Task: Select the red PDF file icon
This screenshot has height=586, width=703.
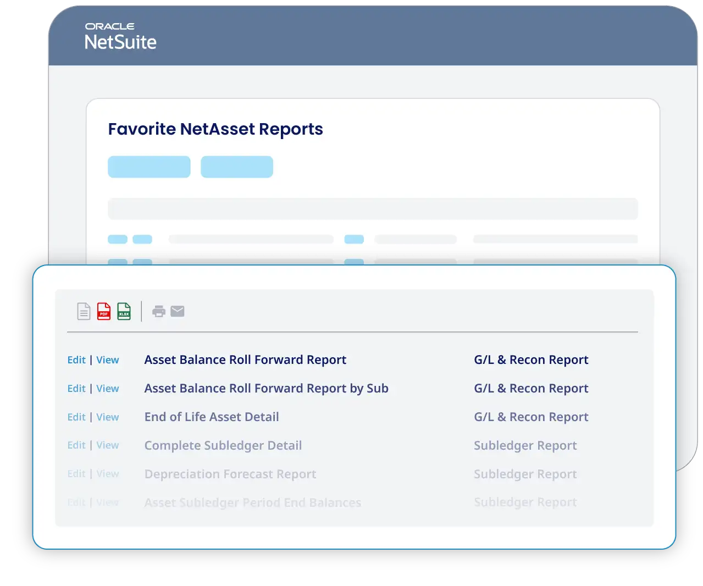Action: click(103, 311)
